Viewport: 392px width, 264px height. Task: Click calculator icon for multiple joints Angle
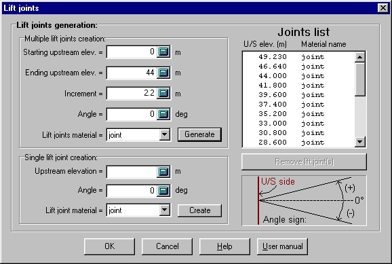[x=163, y=114]
